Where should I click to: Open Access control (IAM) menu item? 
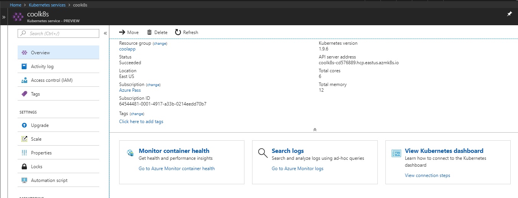pyautogui.click(x=58, y=80)
